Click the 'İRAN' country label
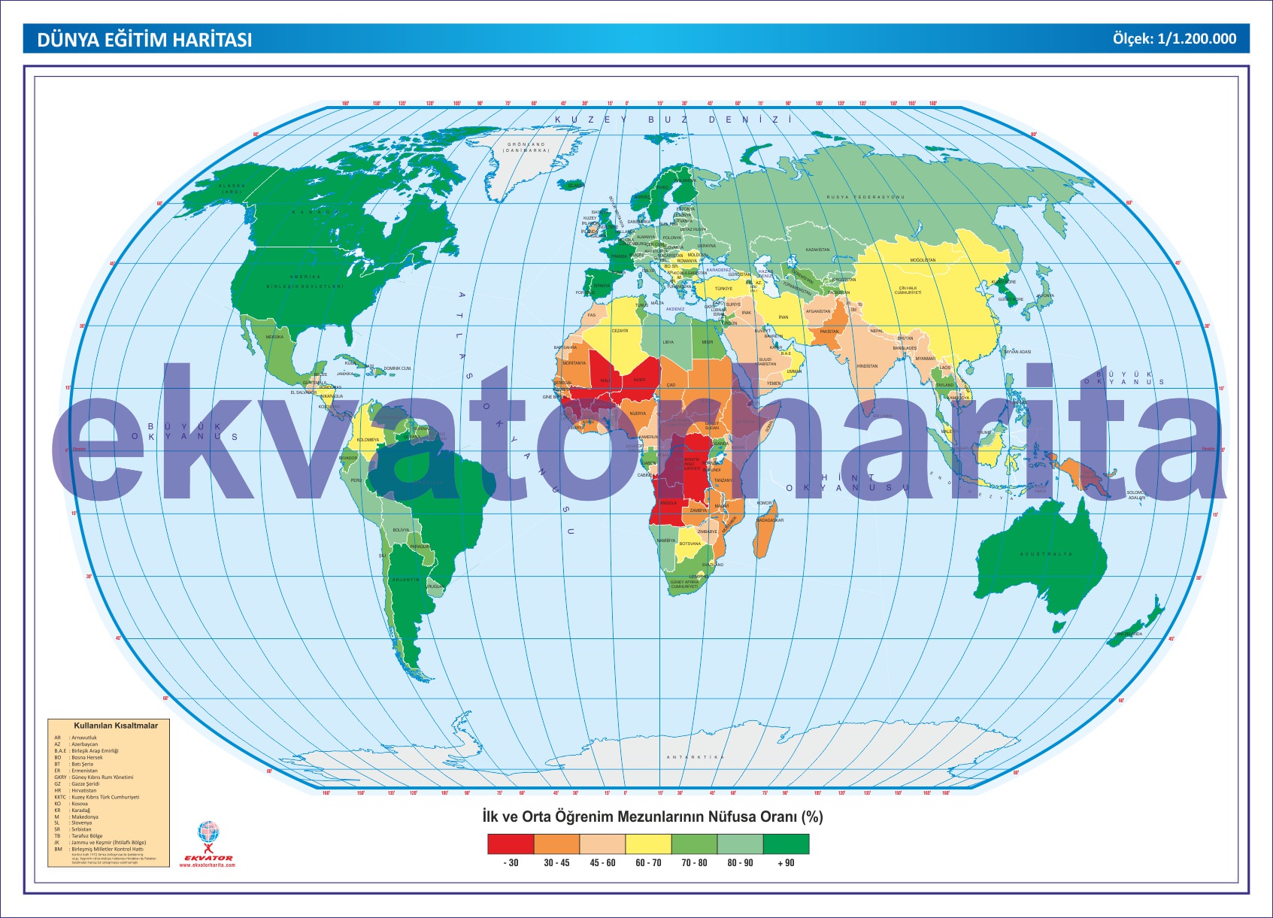1273x918 pixels. [x=784, y=317]
